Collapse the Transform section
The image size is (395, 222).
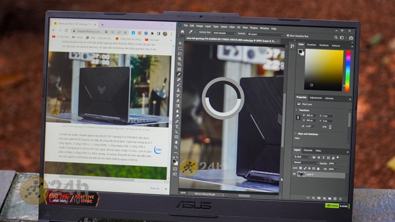click(296, 110)
